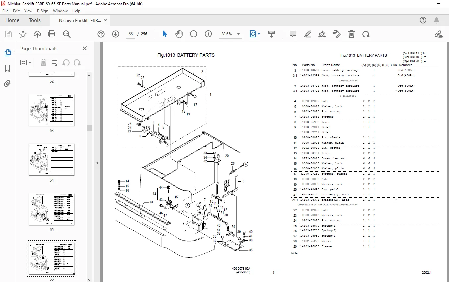Rotate the page clockwise
Screen dimensions: 449x282
tap(366, 34)
